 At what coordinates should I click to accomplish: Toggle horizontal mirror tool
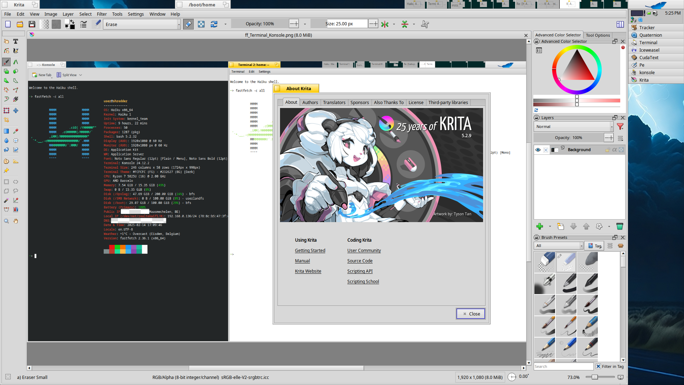(x=385, y=24)
